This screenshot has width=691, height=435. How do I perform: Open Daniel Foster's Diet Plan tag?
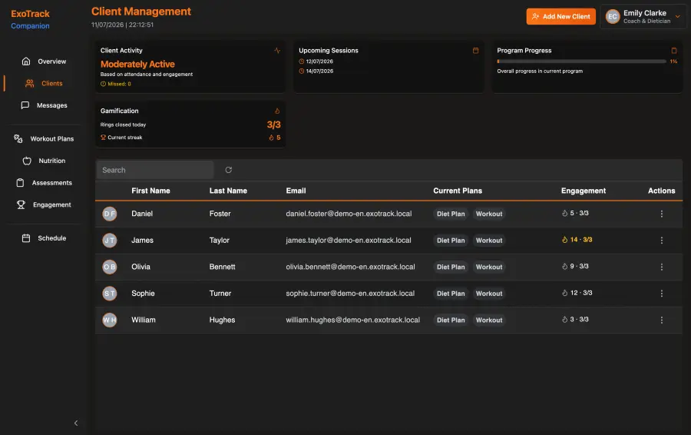pyautogui.click(x=451, y=214)
